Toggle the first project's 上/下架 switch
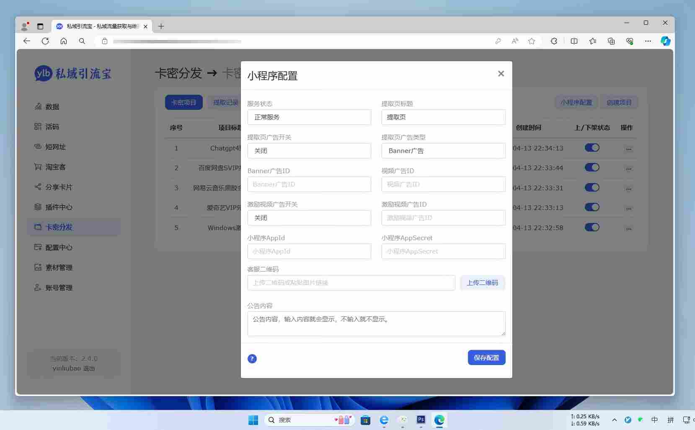 coord(592,148)
